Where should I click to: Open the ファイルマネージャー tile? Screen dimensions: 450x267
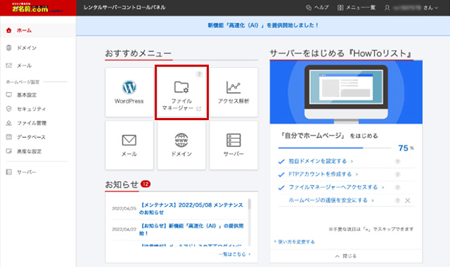pos(181,92)
